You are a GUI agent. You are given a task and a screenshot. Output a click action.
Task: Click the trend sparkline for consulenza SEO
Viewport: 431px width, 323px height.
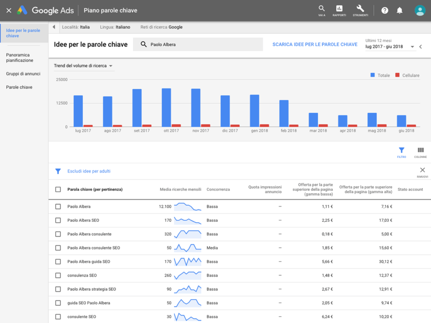pyautogui.click(x=188, y=275)
